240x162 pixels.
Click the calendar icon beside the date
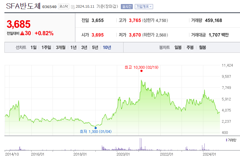[x=73, y=7]
